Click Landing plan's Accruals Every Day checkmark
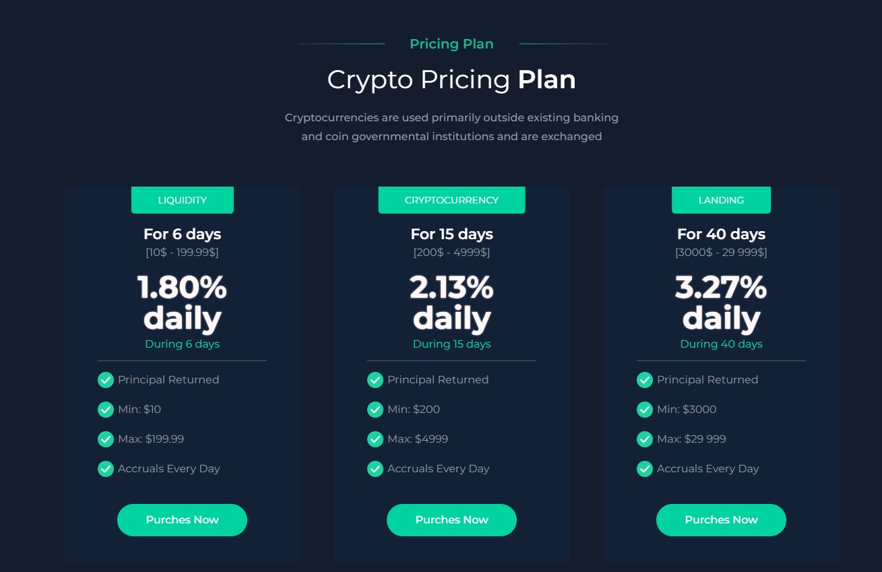Viewport: 882px width, 572px height. 645,469
